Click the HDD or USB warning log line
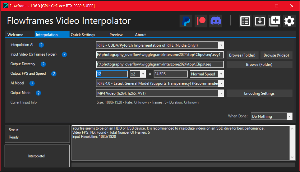 click(168, 128)
